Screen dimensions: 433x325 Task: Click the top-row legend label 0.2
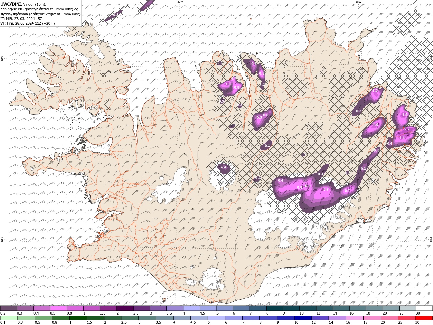(x=3, y=313)
